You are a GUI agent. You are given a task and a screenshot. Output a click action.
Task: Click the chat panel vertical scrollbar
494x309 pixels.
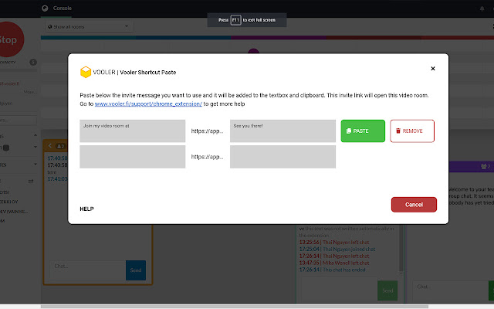[401, 249]
